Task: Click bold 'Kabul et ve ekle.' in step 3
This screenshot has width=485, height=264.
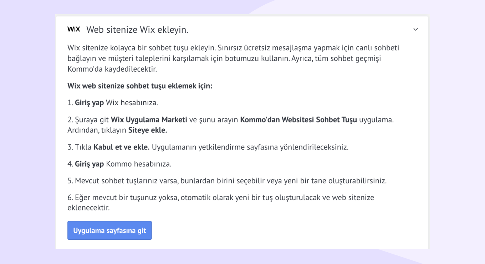Action: tap(121, 147)
